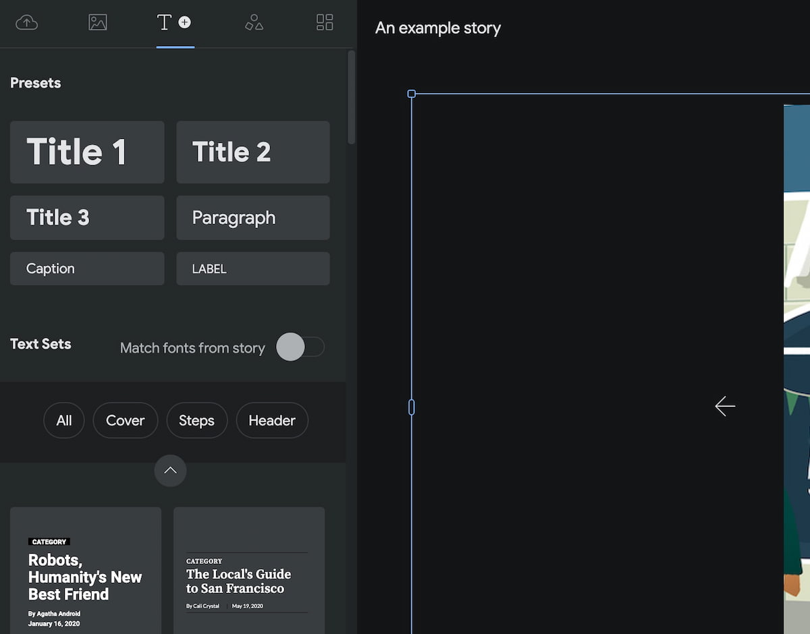The image size is (810, 634).
Task: Open the Shapes tab icon
Action: pos(254,22)
